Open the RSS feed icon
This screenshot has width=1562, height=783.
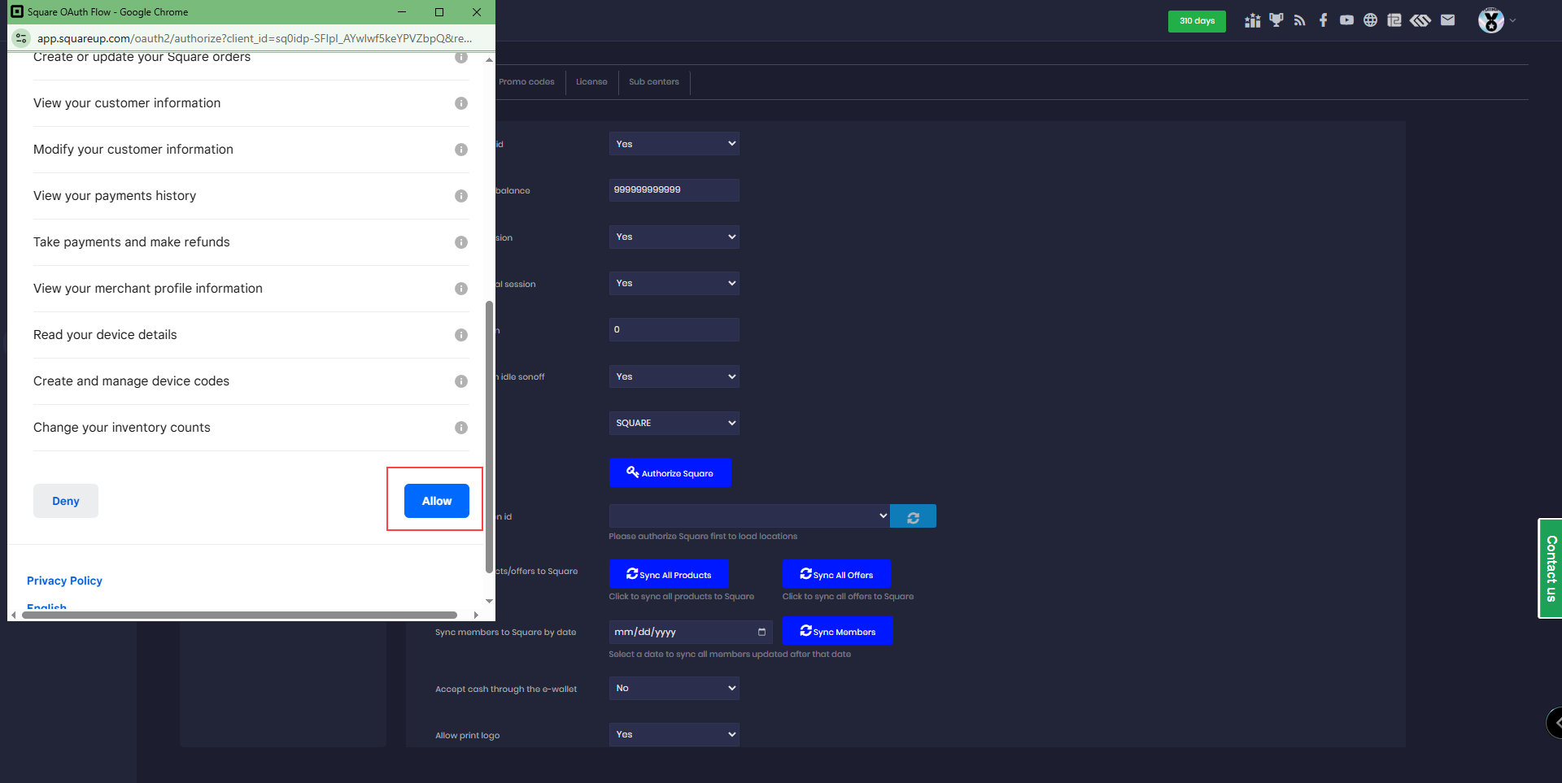click(x=1299, y=20)
